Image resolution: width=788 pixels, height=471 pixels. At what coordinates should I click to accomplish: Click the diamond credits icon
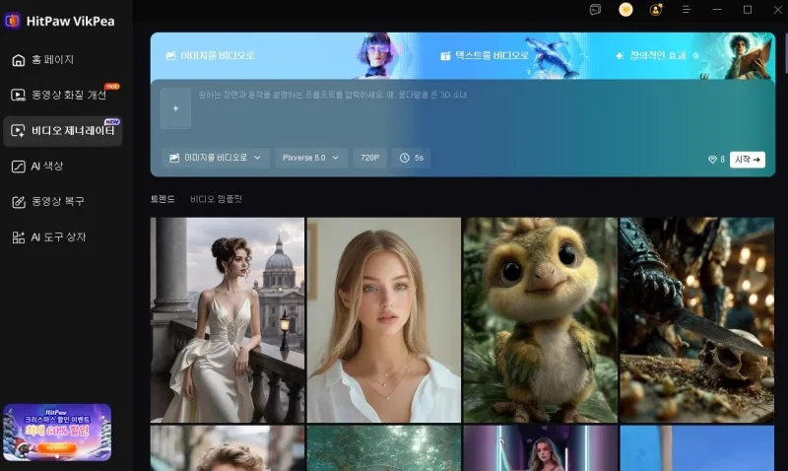712,160
